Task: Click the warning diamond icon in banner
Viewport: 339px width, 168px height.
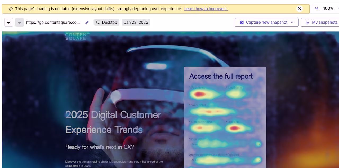Action: pyautogui.click(x=11, y=9)
